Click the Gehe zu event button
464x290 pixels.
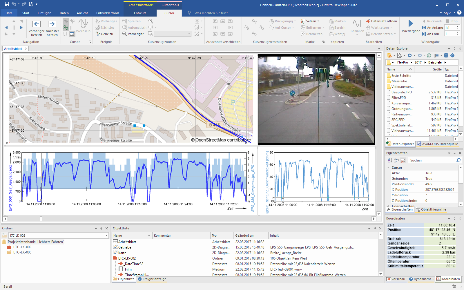click(x=104, y=34)
